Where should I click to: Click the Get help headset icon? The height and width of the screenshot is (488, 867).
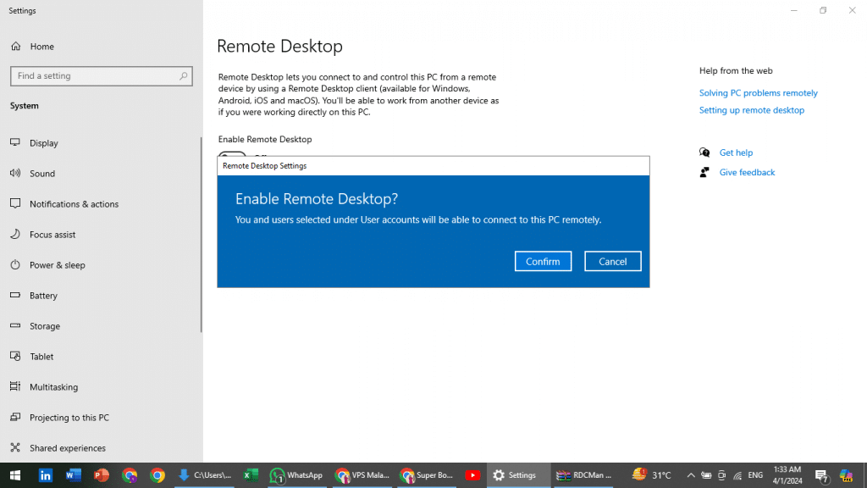pyautogui.click(x=704, y=152)
